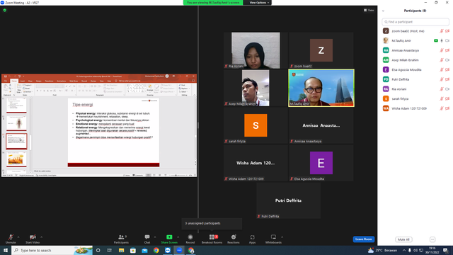453x255 pixels.
Task: Open Google Chrome from taskbar
Action: click(156, 250)
